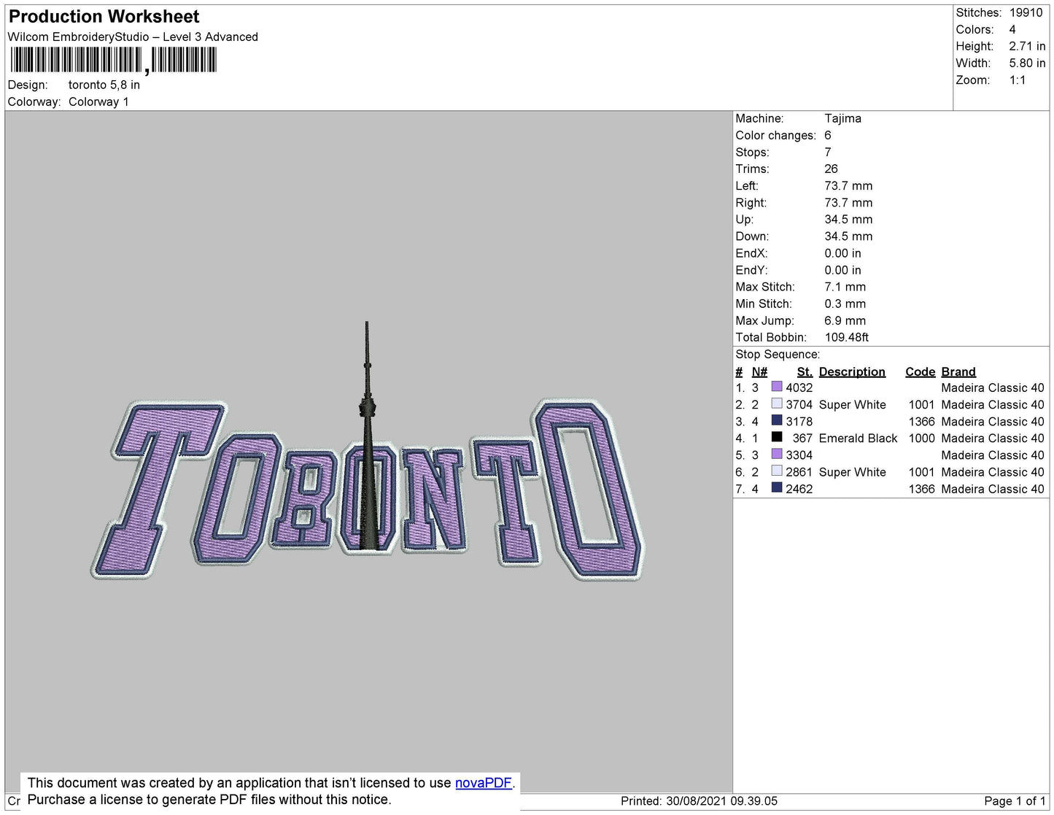This screenshot has width=1054, height=815.
Task: Click the Color changes value 6
Action: point(828,135)
